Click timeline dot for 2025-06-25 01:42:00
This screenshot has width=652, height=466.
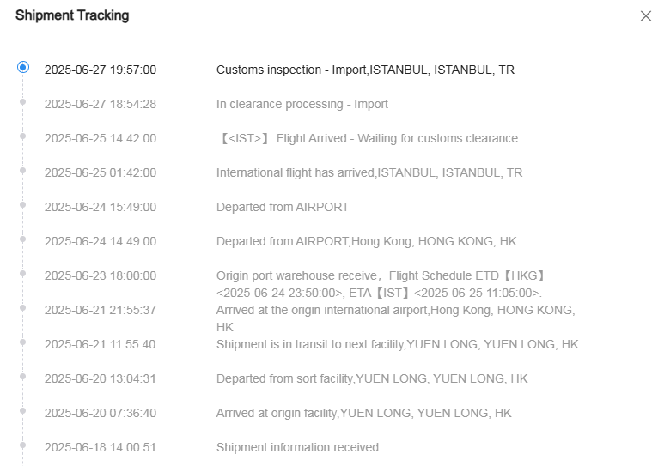(23, 170)
